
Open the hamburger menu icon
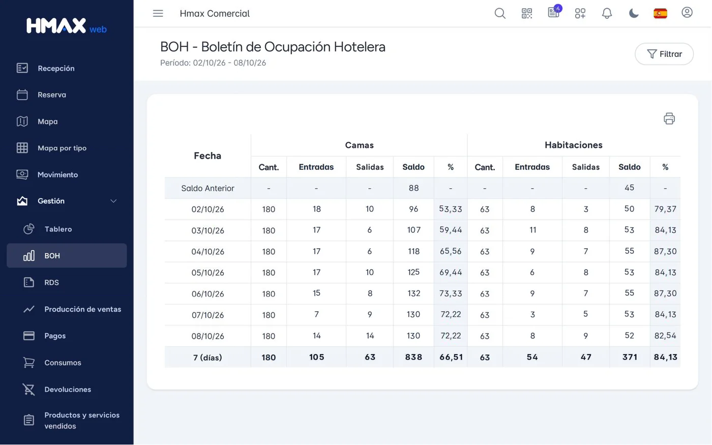[x=158, y=14]
